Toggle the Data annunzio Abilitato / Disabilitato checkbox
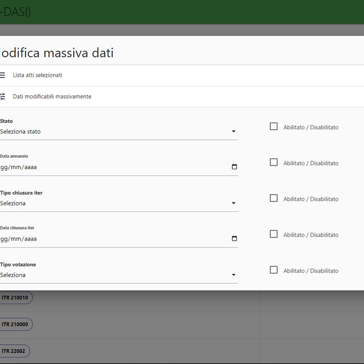Image resolution: width=364 pixels, height=364 pixels. tap(273, 162)
